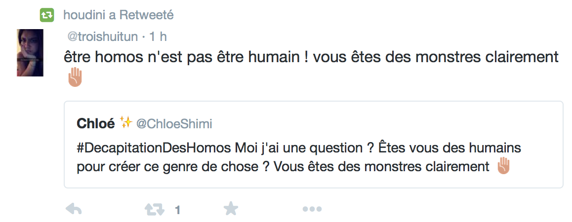Click the @ChloeShimi username
572x222 pixels.
[x=174, y=124]
